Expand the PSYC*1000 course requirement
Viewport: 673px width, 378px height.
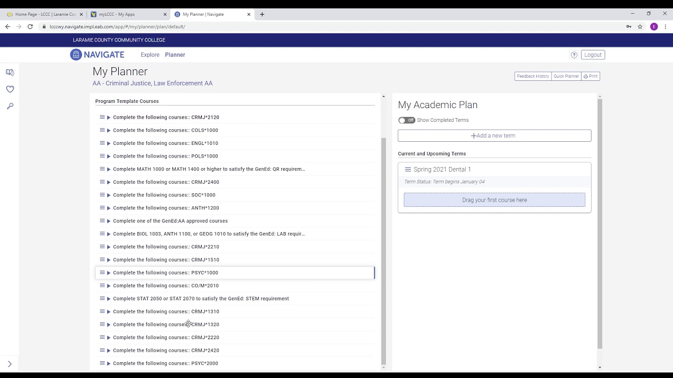click(109, 273)
